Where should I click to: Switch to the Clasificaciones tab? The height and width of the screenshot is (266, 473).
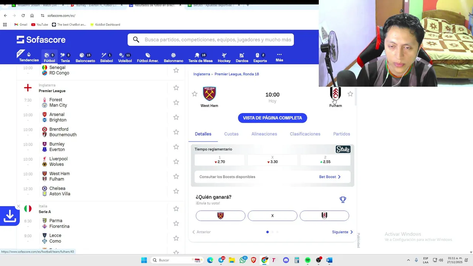(x=305, y=134)
